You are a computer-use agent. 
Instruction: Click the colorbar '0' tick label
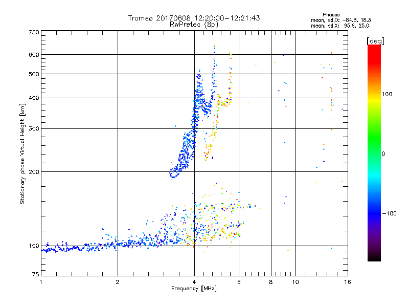click(383, 153)
